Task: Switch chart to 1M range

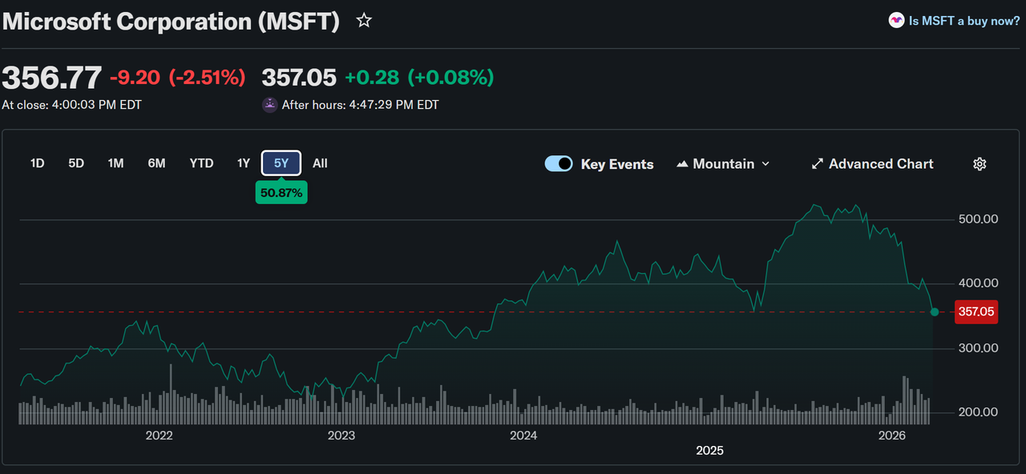Action: (115, 163)
